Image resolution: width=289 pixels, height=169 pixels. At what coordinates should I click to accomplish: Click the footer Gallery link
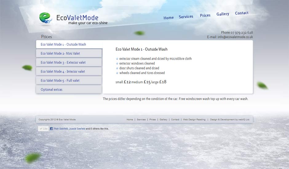[164, 120]
